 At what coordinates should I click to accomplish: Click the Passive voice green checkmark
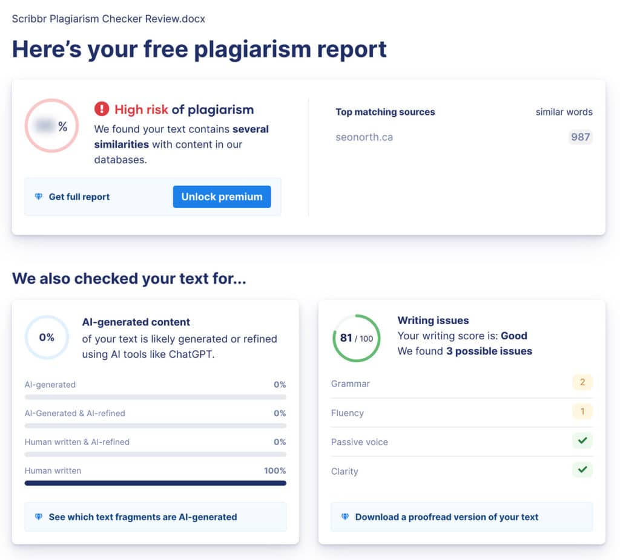[582, 440]
